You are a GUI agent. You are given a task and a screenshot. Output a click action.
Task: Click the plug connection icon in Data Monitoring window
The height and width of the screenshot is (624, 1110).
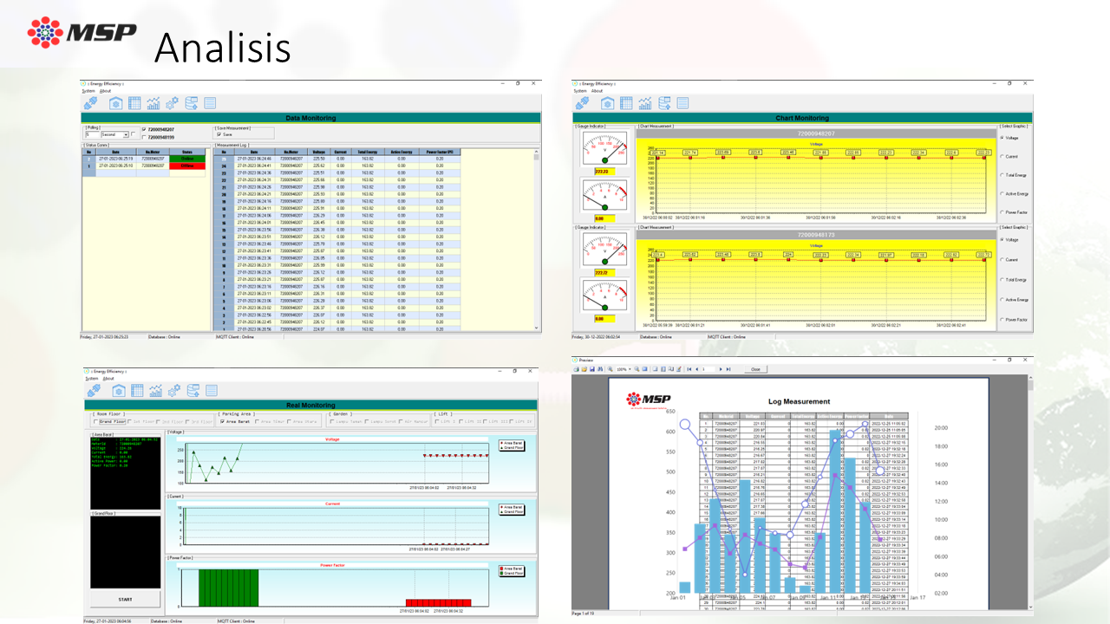(92, 103)
